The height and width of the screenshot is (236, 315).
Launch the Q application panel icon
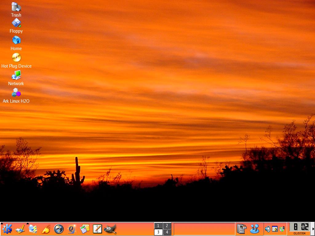[72, 229]
